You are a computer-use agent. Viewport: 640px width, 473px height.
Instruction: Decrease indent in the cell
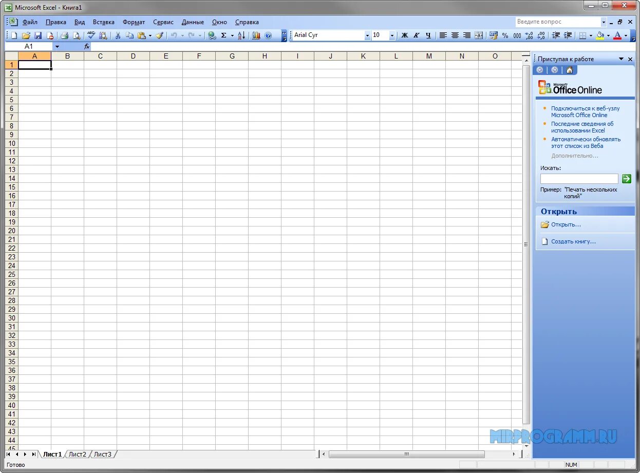(x=556, y=35)
